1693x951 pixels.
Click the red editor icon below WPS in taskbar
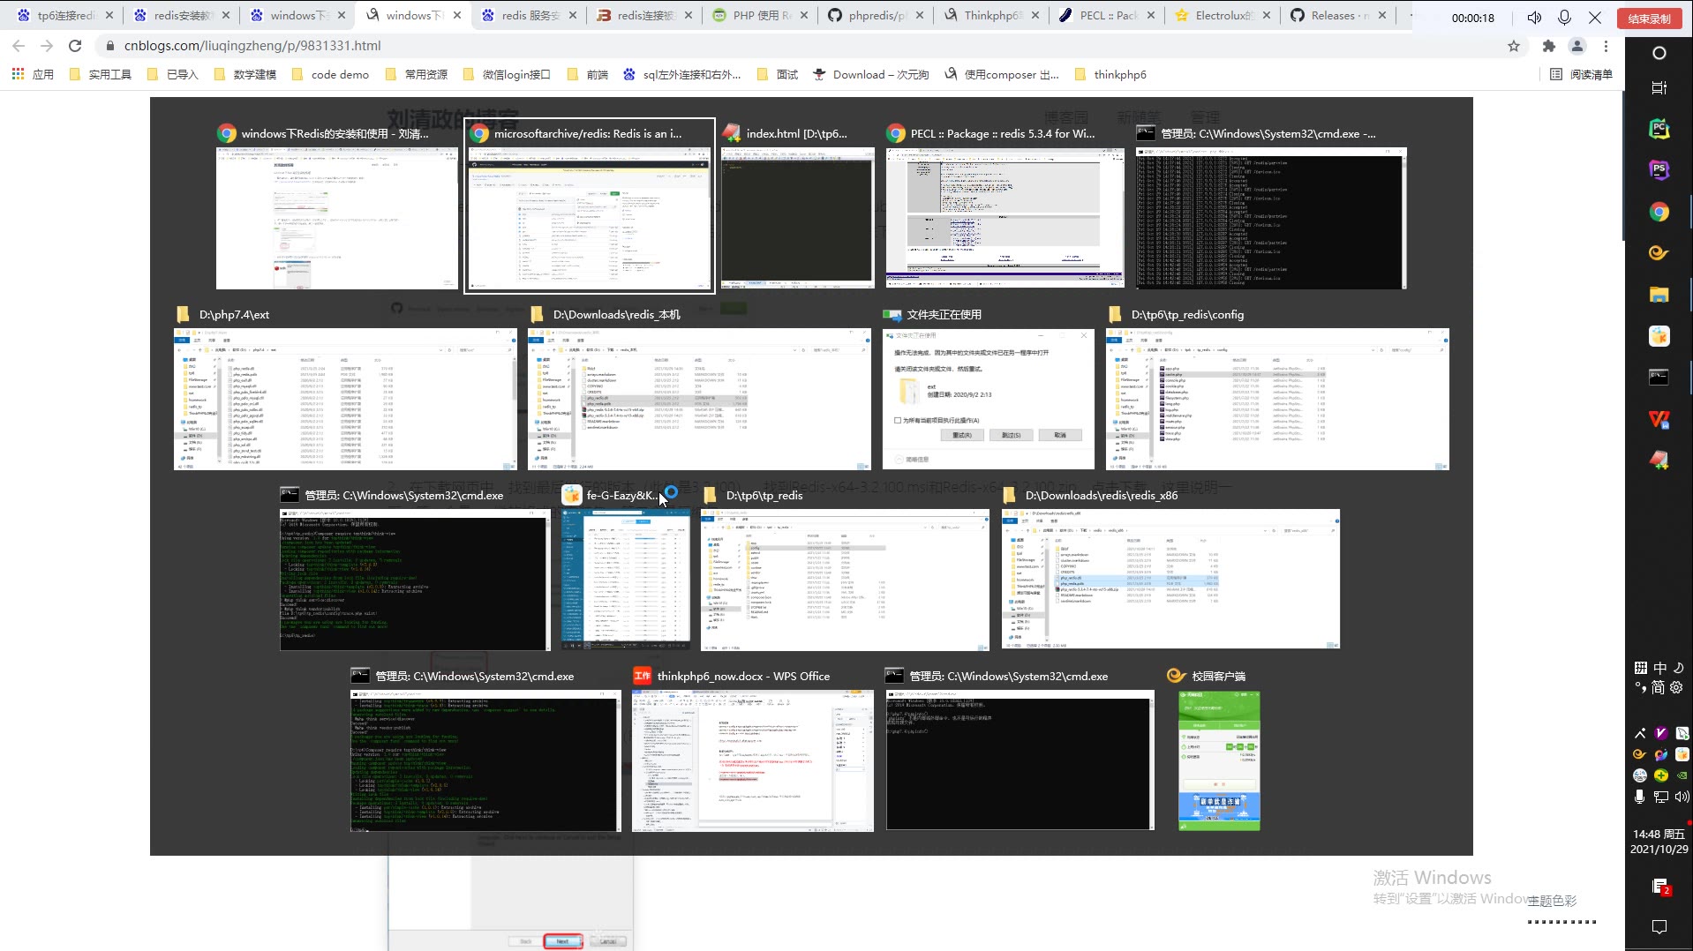click(1659, 461)
